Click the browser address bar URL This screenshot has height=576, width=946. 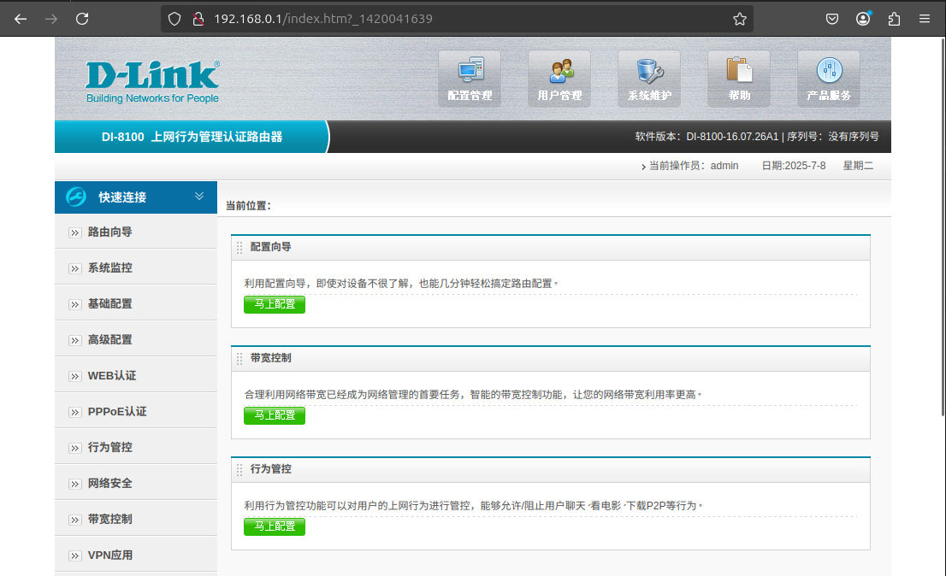322,19
